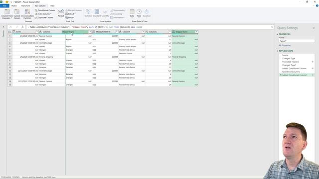Click the Custom Column icon
Screen dimensions: 319x179
click(17, 11)
